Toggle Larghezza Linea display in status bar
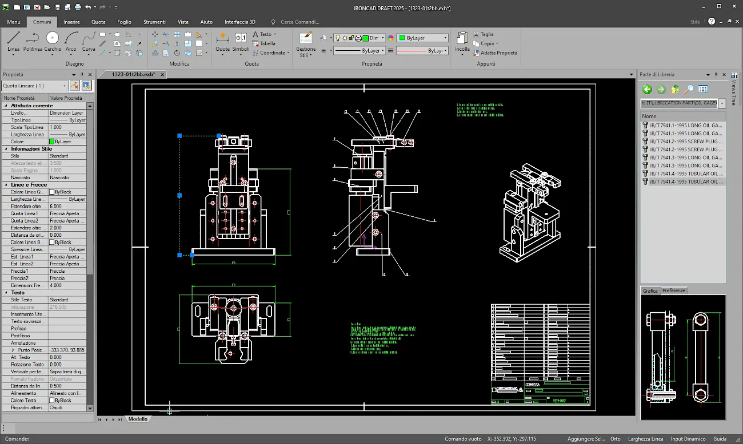The image size is (743, 444). pyautogui.click(x=645, y=439)
